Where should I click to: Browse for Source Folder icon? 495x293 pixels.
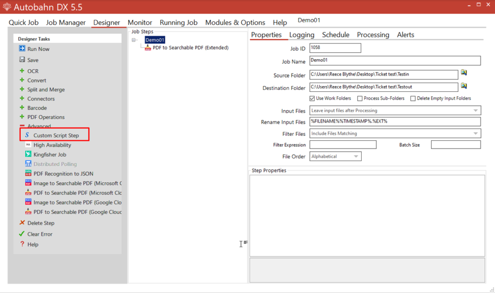tap(464, 73)
